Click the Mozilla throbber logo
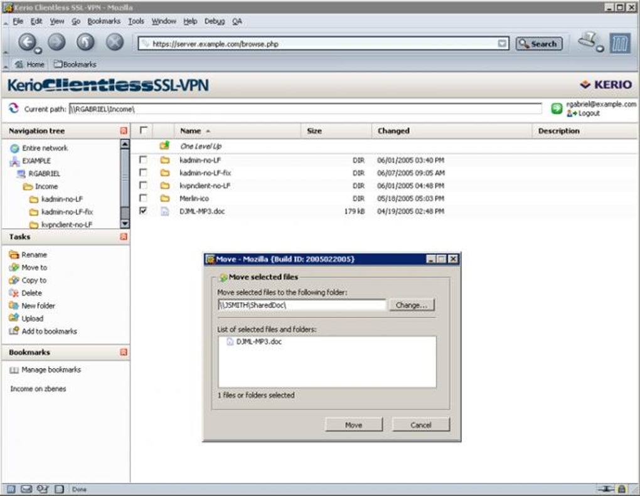This screenshot has width=640, height=496. pyautogui.click(x=620, y=43)
